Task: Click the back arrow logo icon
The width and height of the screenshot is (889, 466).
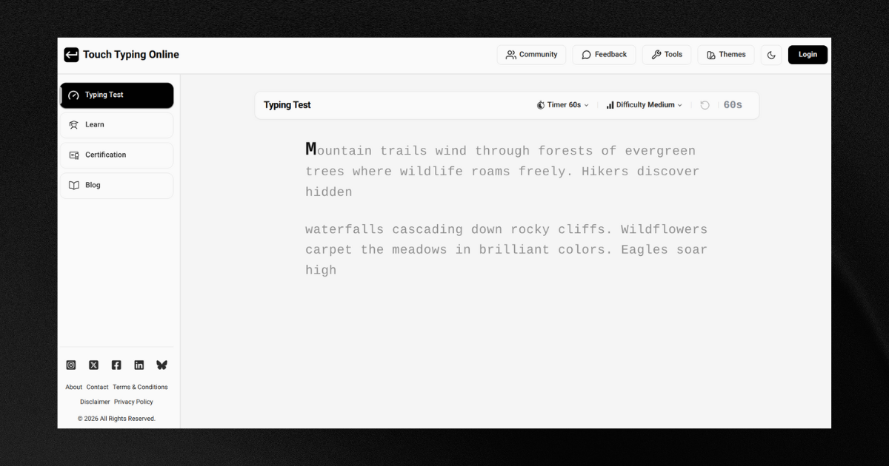Action: click(x=70, y=54)
